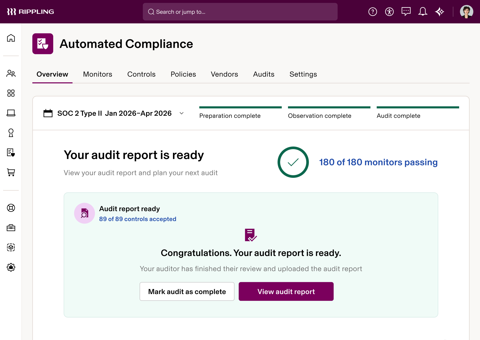Open the Home icon in the sidebar
This screenshot has height=340, width=480.
[x=11, y=38]
